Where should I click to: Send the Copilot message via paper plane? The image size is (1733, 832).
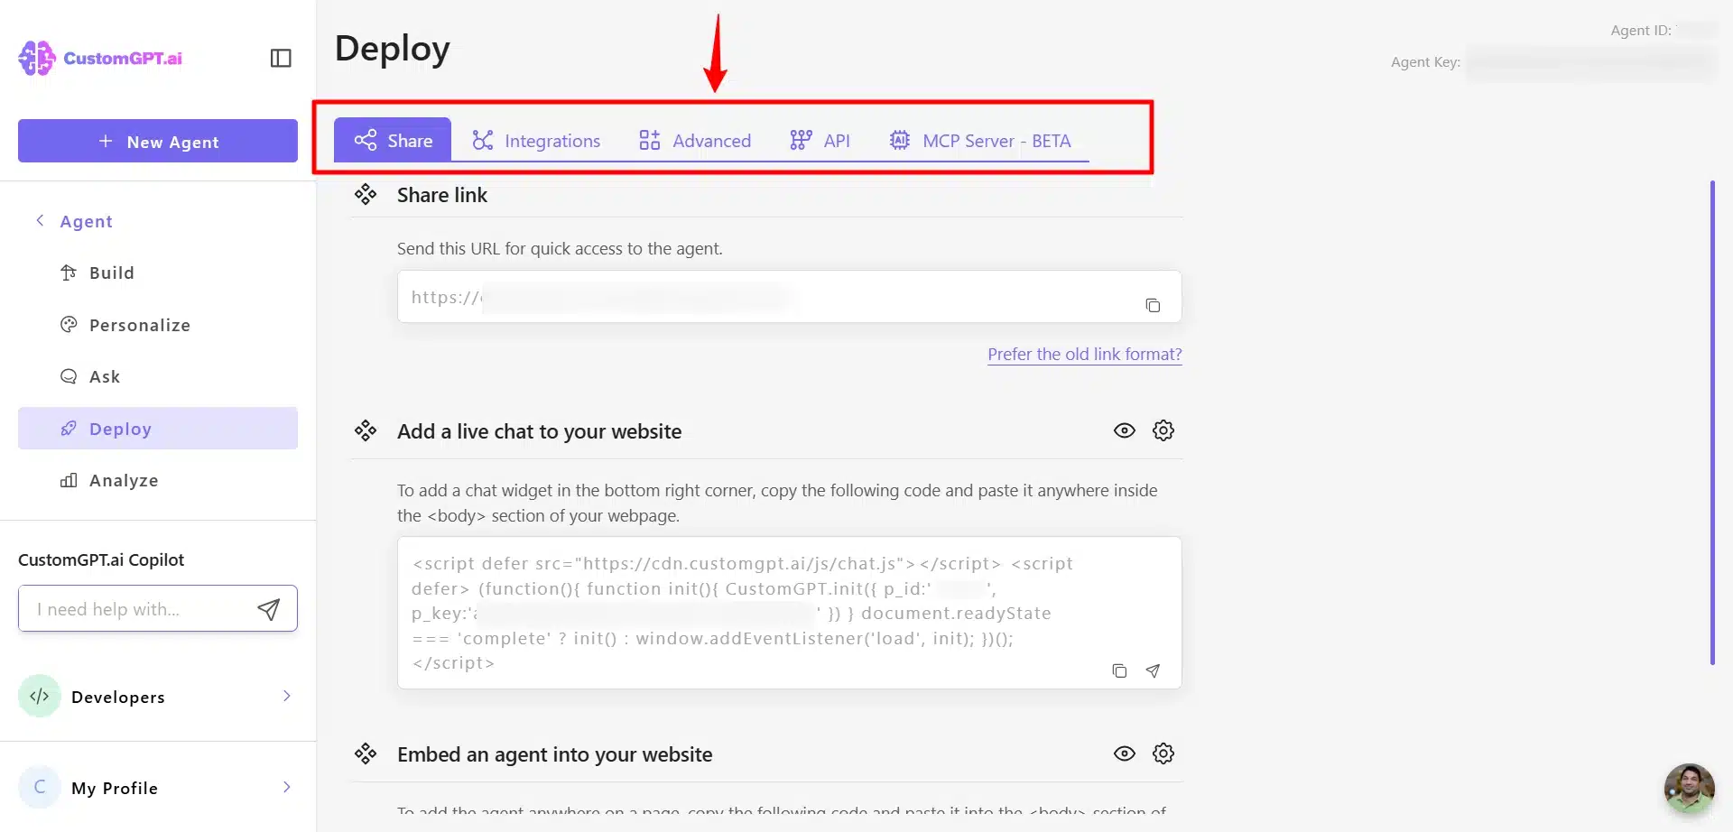coord(269,609)
